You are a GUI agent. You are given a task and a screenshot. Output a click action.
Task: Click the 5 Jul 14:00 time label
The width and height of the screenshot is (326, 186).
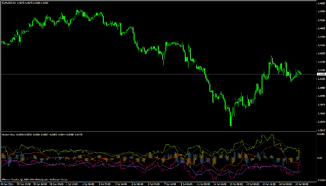tap(121, 184)
